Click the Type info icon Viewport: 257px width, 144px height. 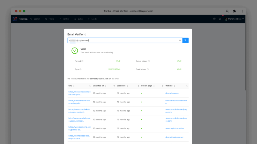click(81, 69)
